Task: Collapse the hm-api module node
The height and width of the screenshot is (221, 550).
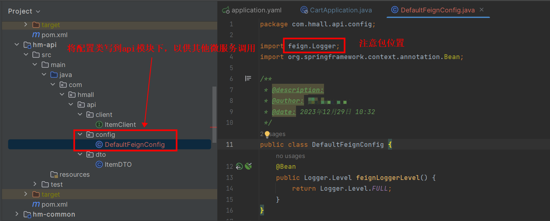Action: point(17,45)
